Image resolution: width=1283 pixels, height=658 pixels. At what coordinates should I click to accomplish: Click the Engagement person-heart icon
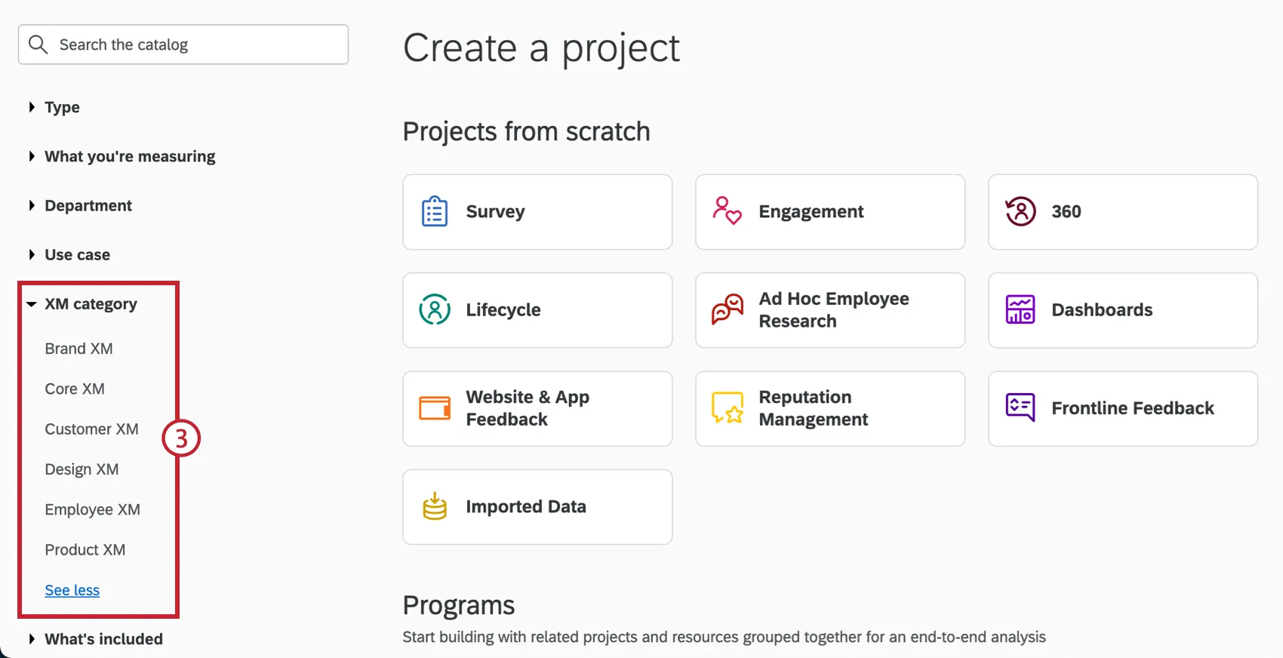coord(727,211)
